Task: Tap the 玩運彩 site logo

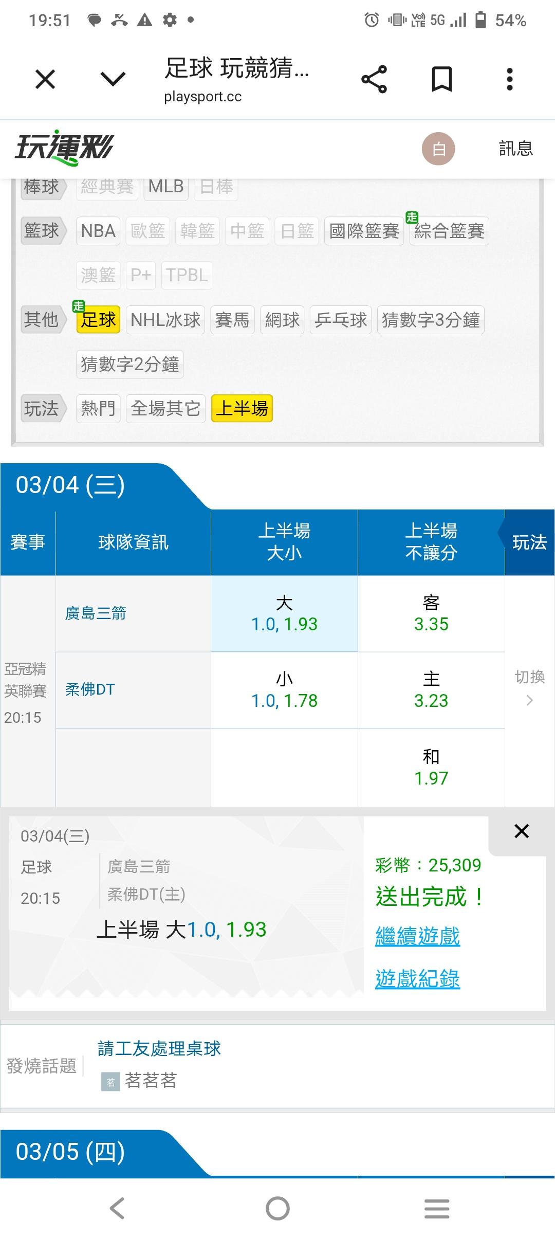Action: pos(64,148)
